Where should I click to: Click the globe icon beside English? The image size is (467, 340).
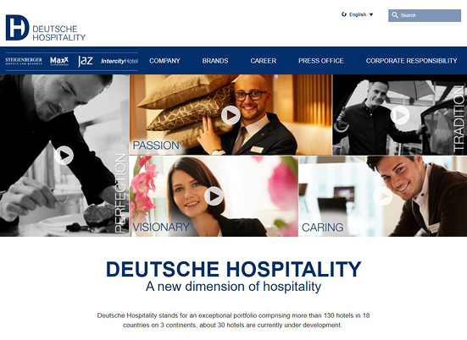tap(344, 14)
